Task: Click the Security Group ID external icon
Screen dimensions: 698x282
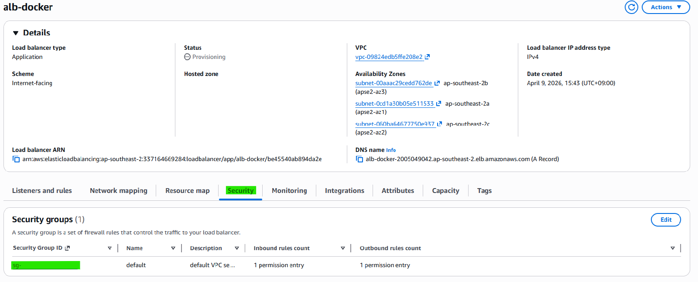Action: click(67, 248)
